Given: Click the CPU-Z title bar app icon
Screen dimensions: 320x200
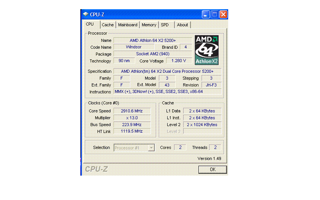Looking at the screenshot, I should coord(85,14).
